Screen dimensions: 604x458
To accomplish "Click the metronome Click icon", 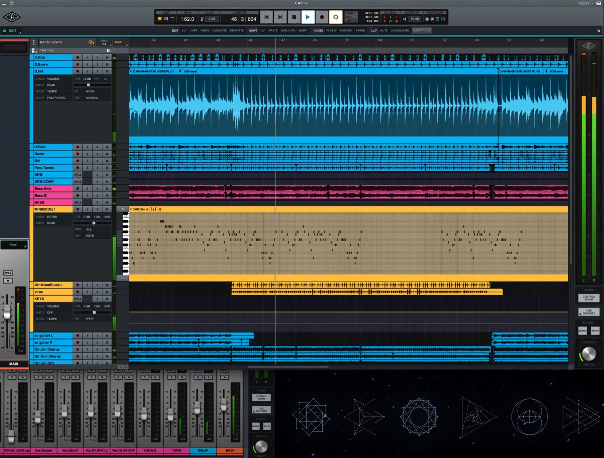I will (x=202, y=19).
